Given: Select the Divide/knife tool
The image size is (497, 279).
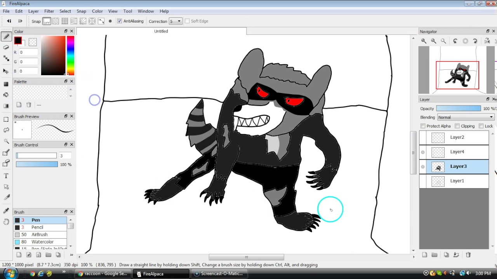Looking at the screenshot, I should point(6,198).
